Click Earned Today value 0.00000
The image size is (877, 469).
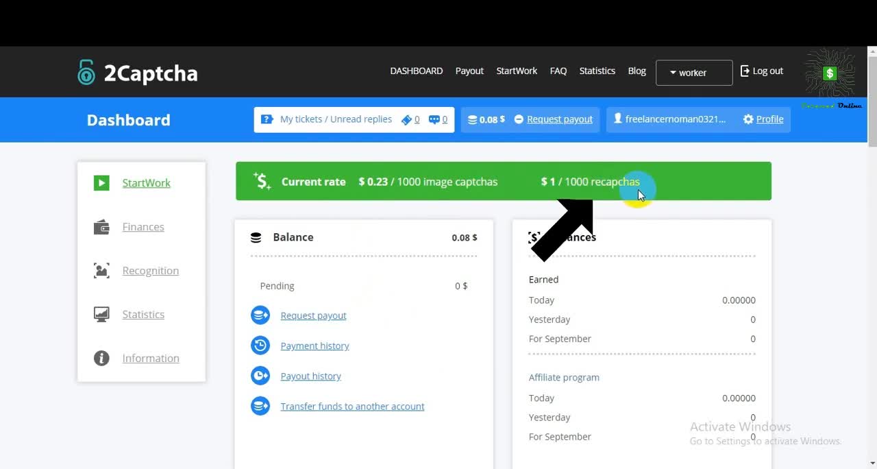(x=739, y=300)
